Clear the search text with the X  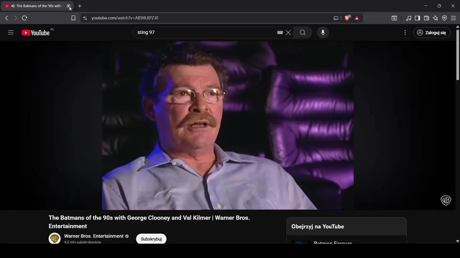tap(288, 33)
